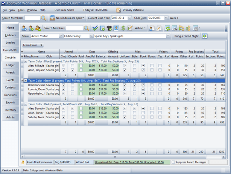Screen dimensions: 231x174
Task: Click the green up-arrow stack icon
Action: [188, 28]
